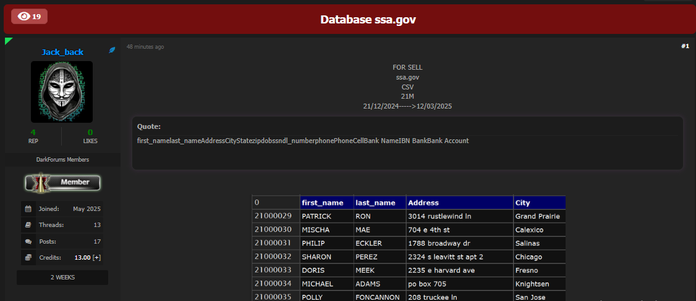Click the Member rank badge
Viewport: 696px width, 301px height.
62,183
